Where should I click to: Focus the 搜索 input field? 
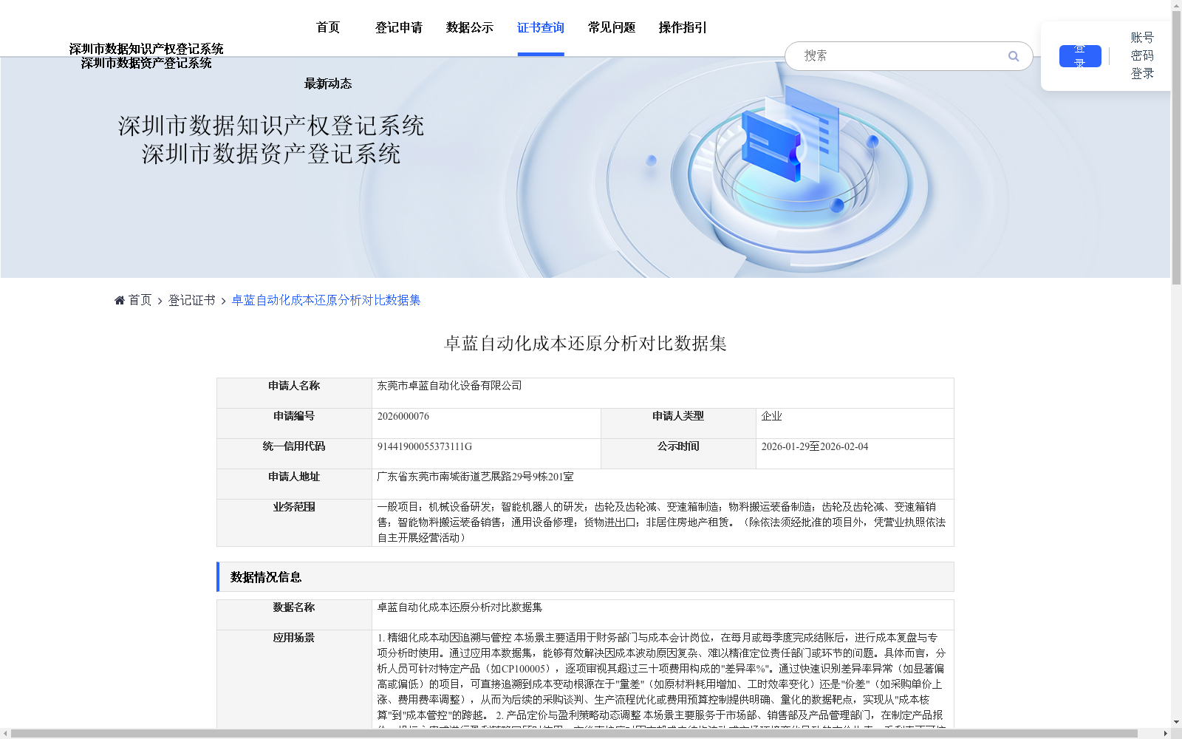[901, 56]
